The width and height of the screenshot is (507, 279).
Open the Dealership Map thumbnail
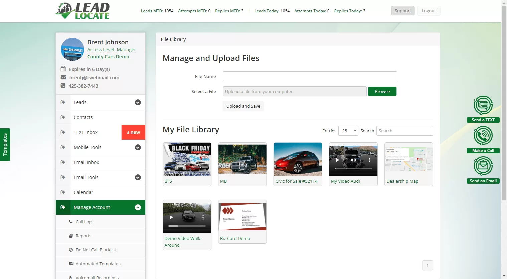408,159
